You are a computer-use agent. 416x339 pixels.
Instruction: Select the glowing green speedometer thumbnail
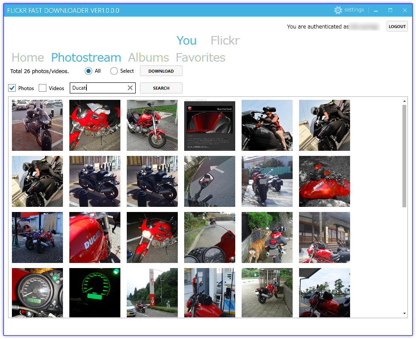point(94,292)
